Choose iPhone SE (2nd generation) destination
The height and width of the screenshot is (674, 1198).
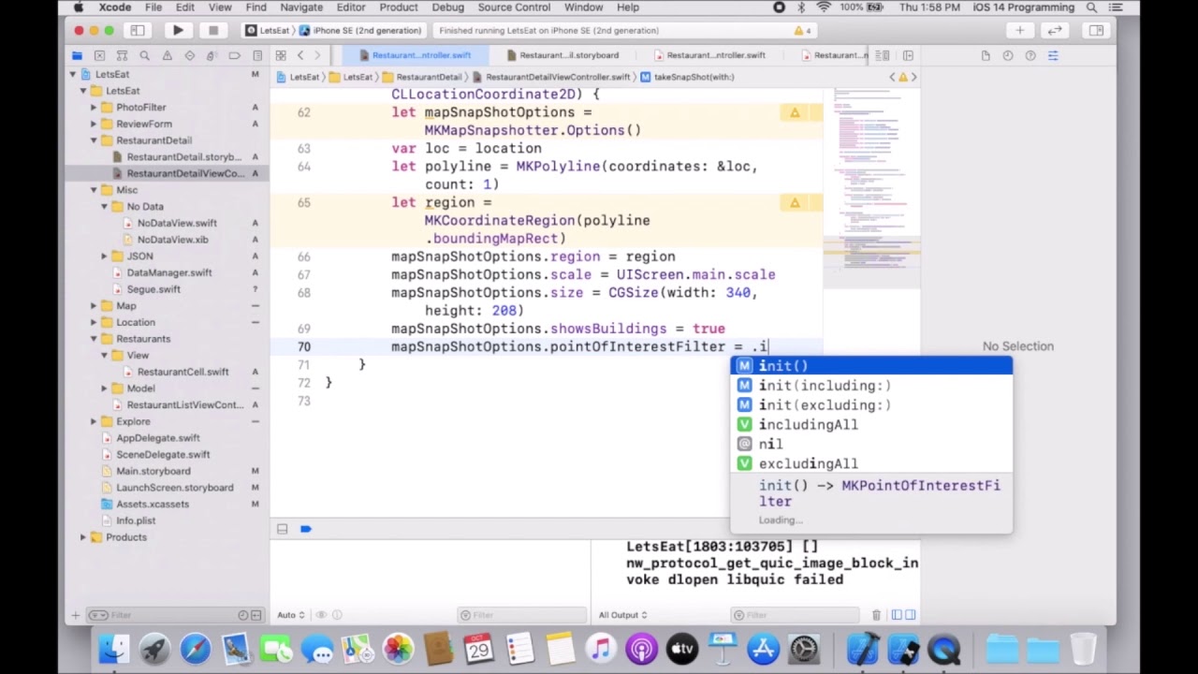click(x=366, y=30)
